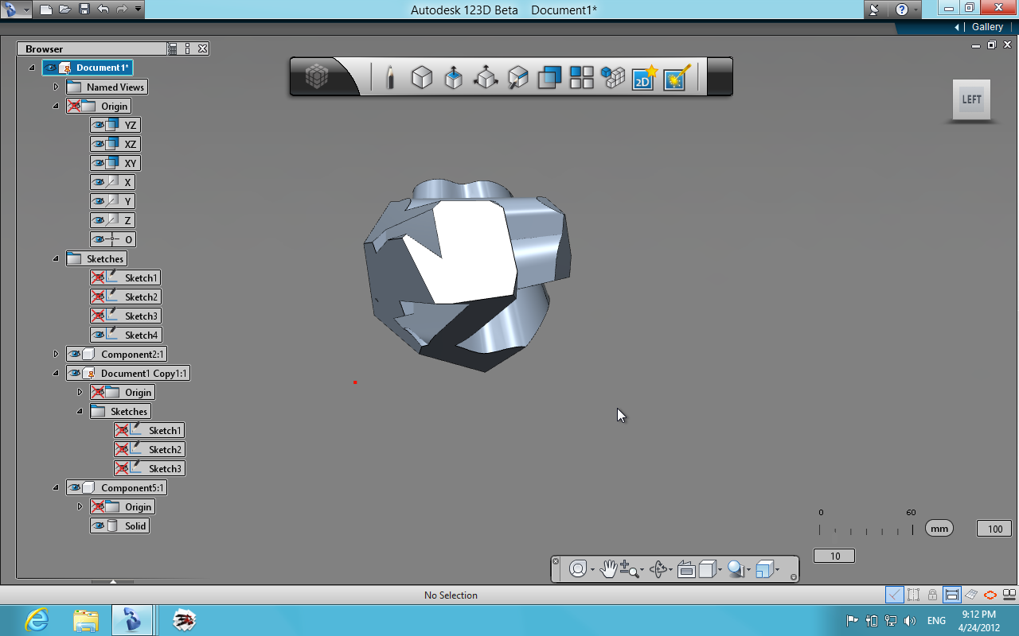This screenshot has height=636, width=1019.
Task: Toggle visibility of the Origin folder
Action: 73,106
